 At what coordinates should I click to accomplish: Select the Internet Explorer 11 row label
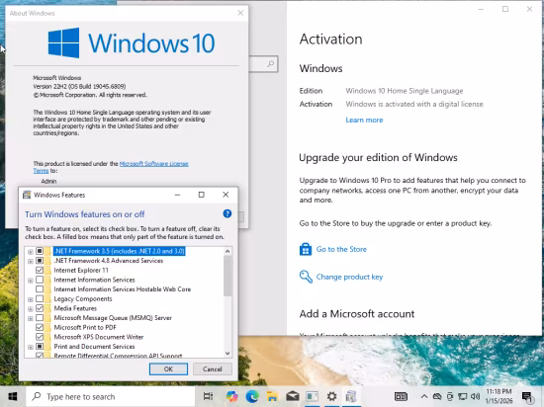pyautogui.click(x=81, y=270)
